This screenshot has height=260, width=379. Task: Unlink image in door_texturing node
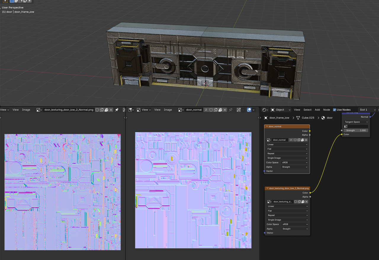coord(306,202)
